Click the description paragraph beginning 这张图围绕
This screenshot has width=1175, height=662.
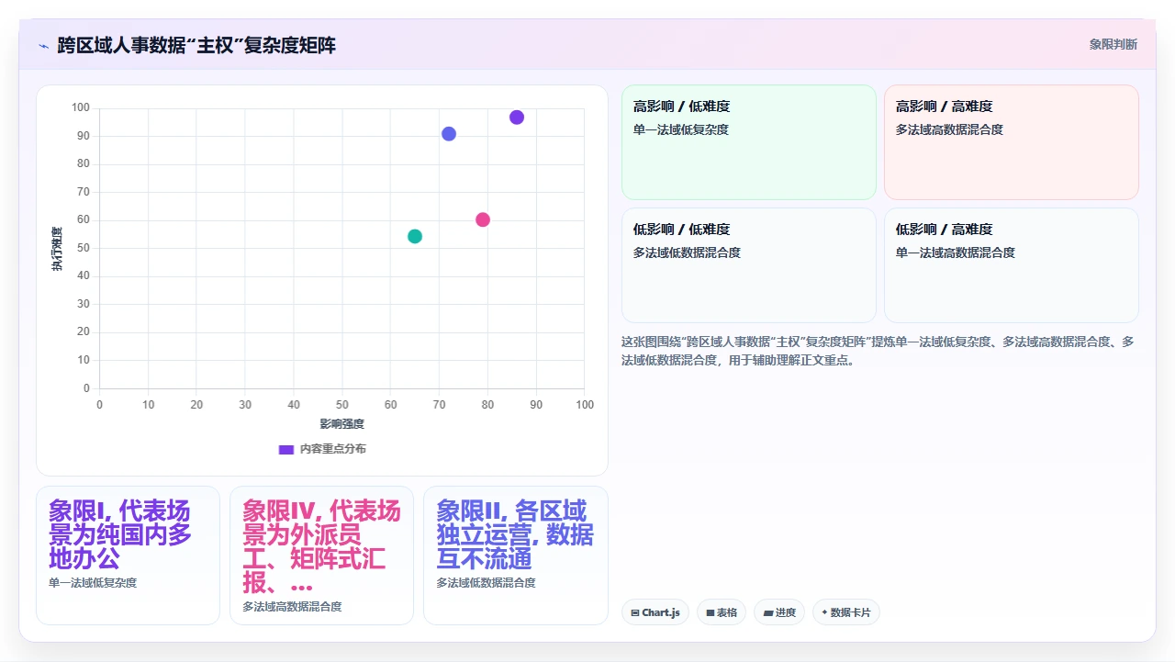878,351
